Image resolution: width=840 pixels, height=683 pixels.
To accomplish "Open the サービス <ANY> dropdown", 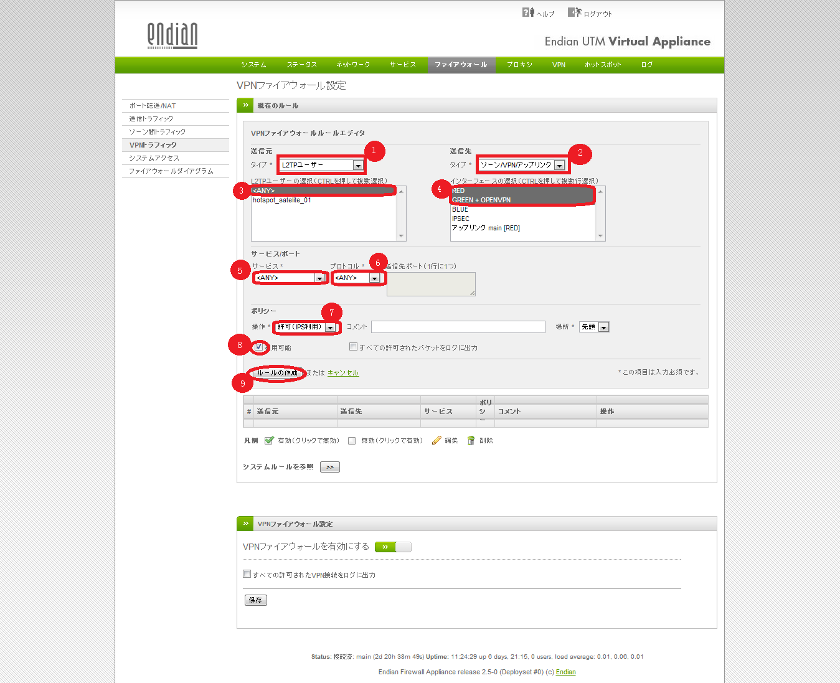I will [290, 278].
